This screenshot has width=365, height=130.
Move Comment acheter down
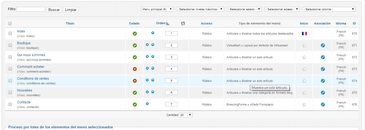pyautogui.click(x=153, y=68)
